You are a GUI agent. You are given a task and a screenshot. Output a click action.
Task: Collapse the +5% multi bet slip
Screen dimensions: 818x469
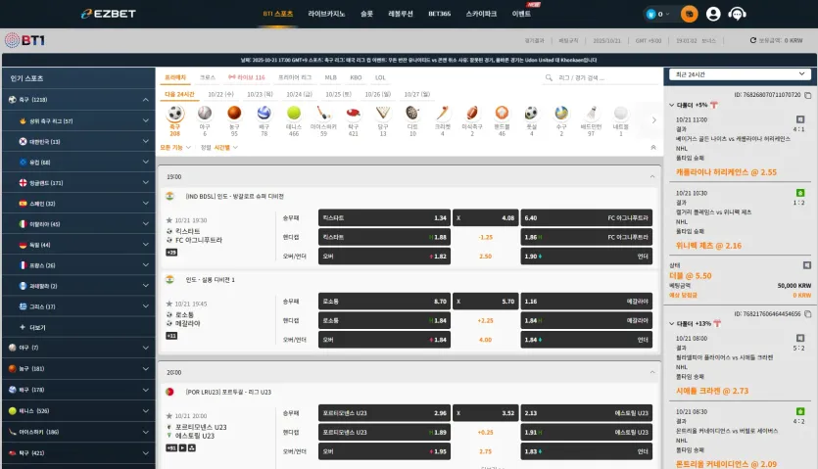pyautogui.click(x=671, y=105)
